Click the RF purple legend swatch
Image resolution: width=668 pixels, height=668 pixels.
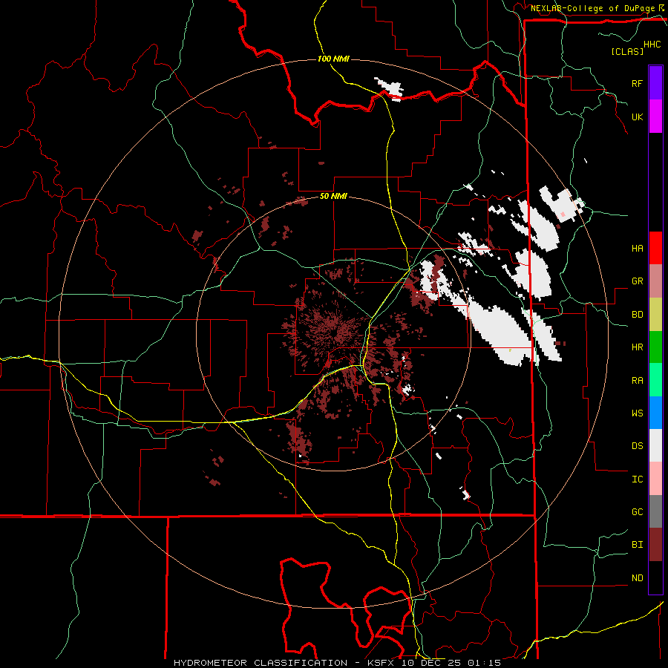click(655, 83)
